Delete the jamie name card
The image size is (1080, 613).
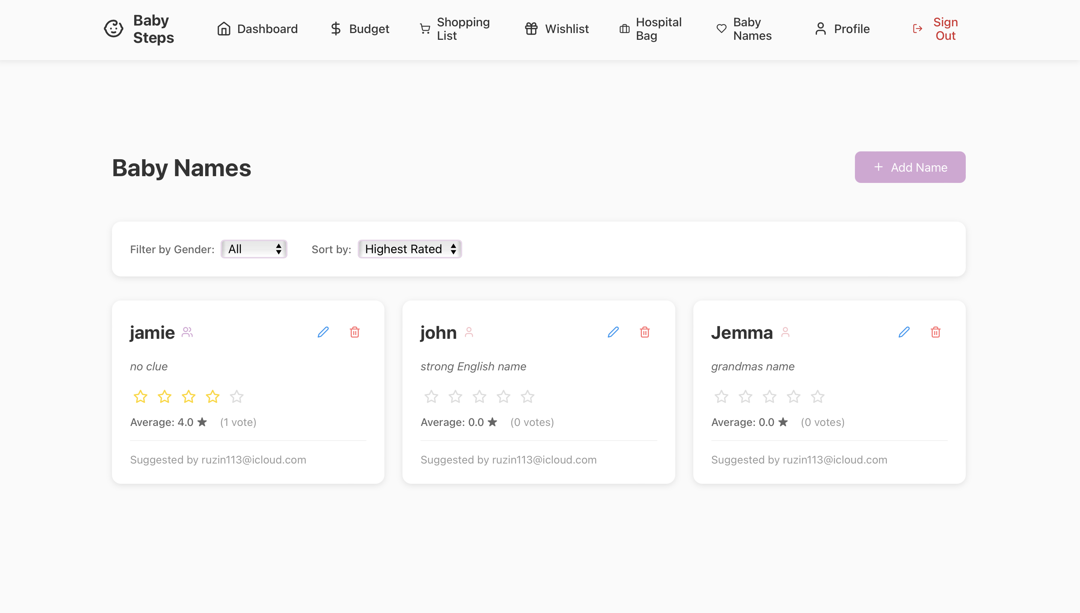pos(355,332)
